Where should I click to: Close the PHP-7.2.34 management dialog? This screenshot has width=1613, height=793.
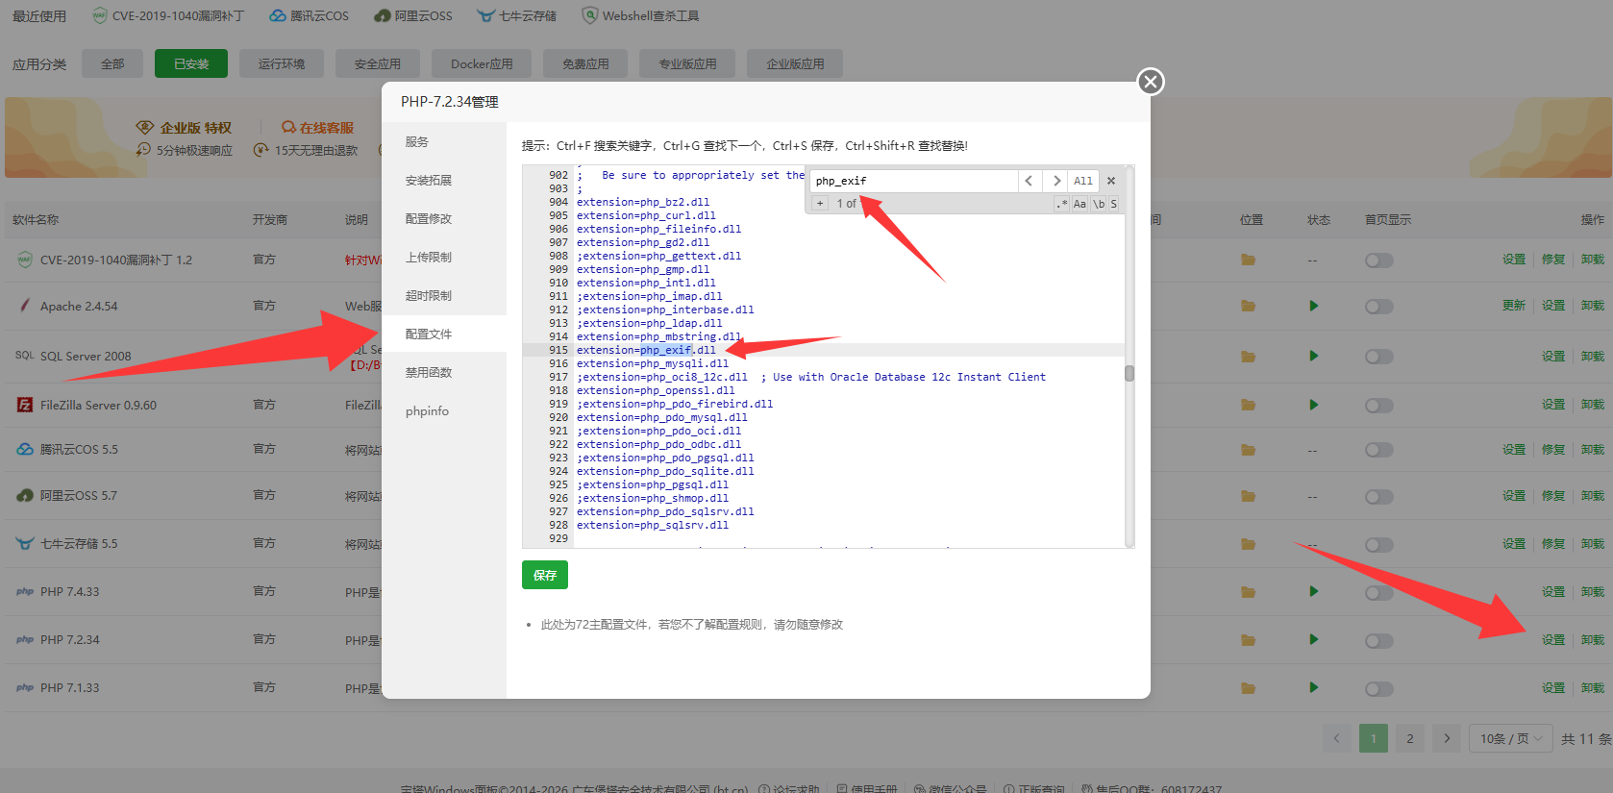1151,82
